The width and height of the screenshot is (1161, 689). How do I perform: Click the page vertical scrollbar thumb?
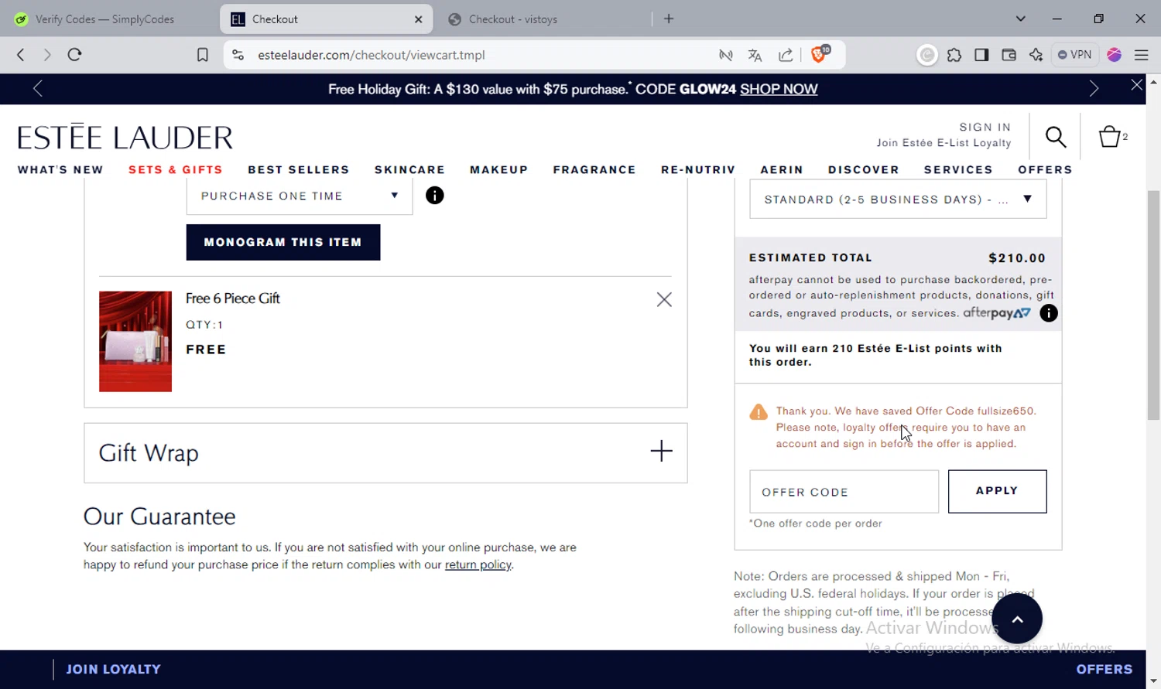click(1153, 305)
